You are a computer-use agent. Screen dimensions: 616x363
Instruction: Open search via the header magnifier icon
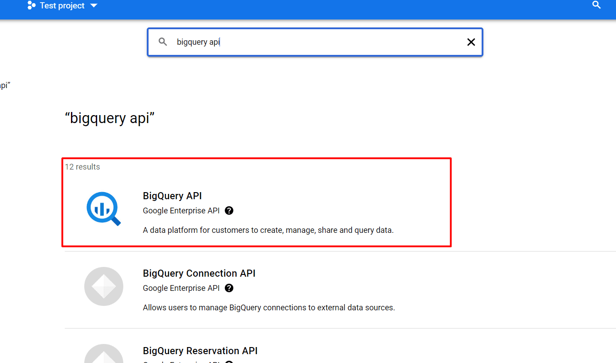tap(596, 5)
